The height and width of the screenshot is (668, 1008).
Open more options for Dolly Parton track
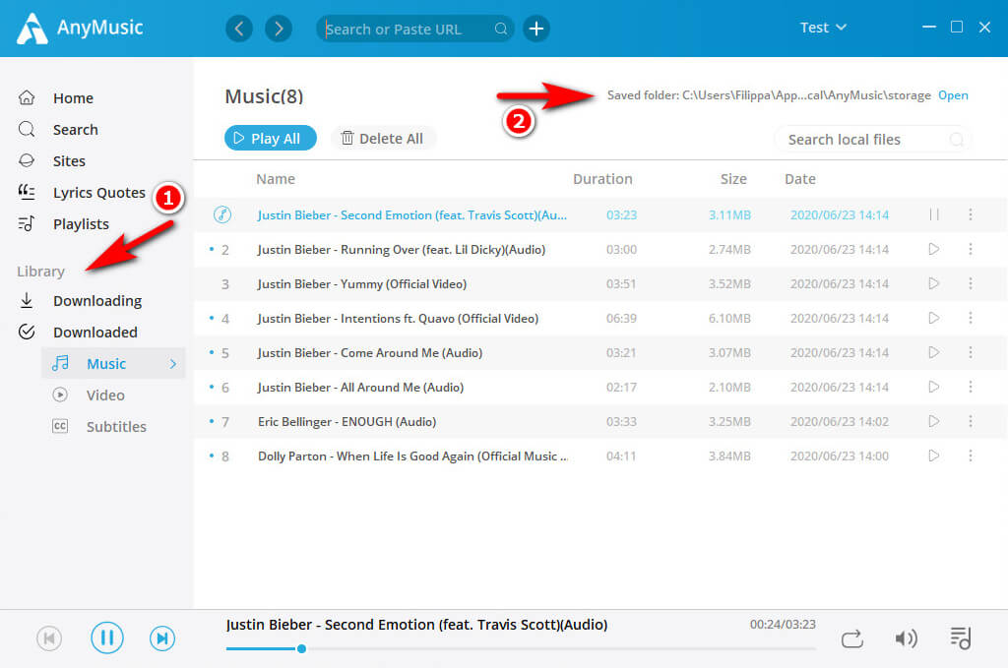(970, 456)
